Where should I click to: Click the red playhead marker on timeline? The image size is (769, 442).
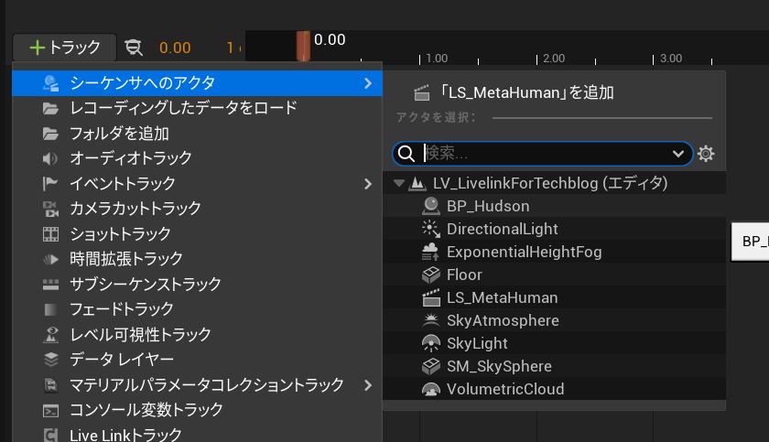(x=303, y=46)
